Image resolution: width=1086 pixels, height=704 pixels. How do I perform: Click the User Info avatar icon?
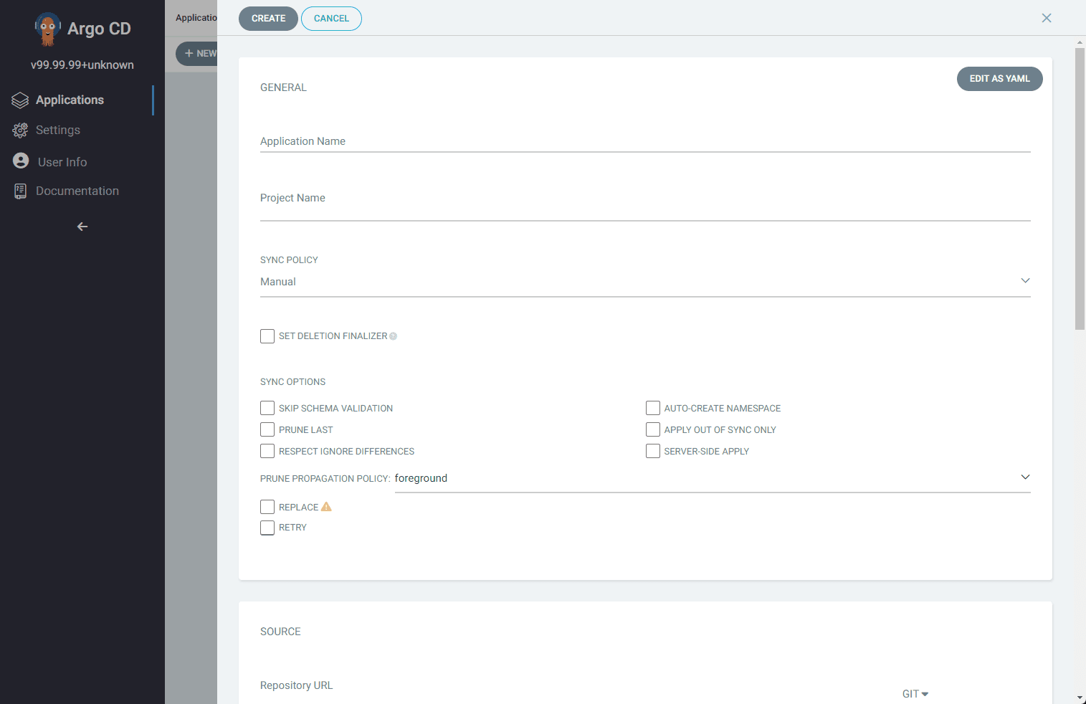21,161
